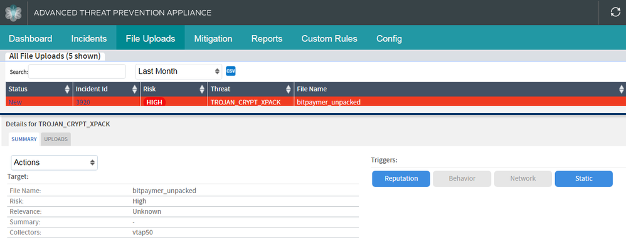Refresh the page with the reload icon
The width and height of the screenshot is (626, 245).
[x=615, y=12]
